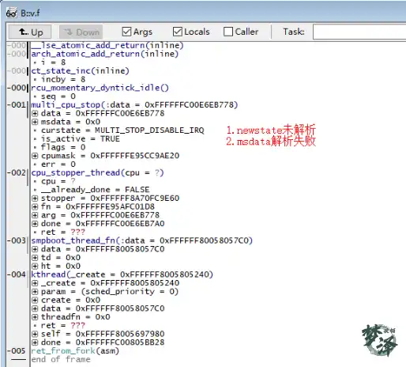Enable the Caller checkbox
The width and height of the screenshot is (406, 367).
click(228, 32)
